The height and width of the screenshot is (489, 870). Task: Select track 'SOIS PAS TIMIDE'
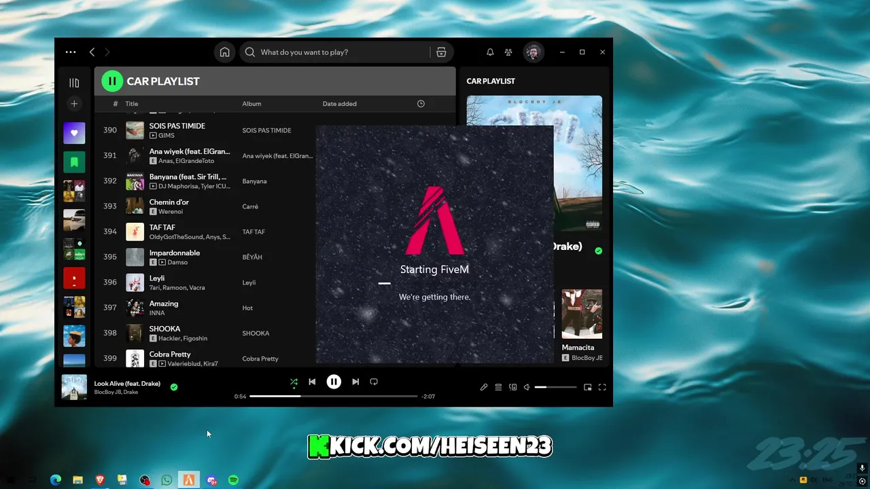click(177, 126)
